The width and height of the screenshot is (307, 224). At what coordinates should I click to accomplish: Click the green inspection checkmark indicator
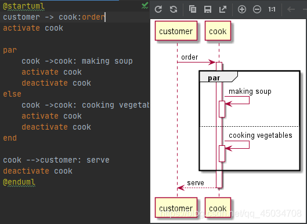(x=145, y=5)
